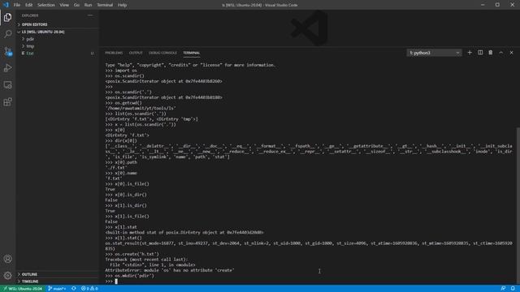This screenshot has width=520, height=292.
Task: Maximize the VS Code window
Action: (497, 5)
